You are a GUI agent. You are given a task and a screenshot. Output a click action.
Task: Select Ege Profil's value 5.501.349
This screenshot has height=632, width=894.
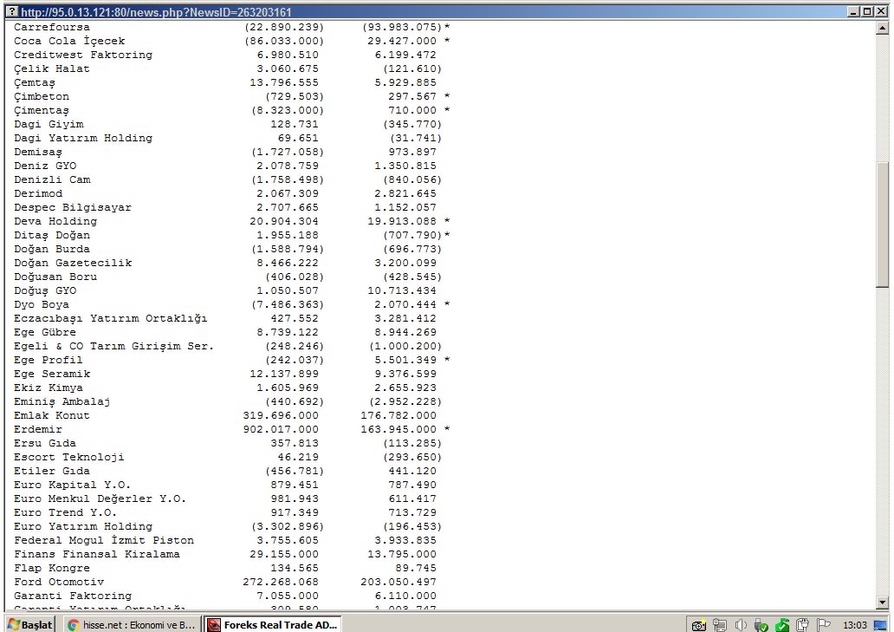click(x=405, y=360)
